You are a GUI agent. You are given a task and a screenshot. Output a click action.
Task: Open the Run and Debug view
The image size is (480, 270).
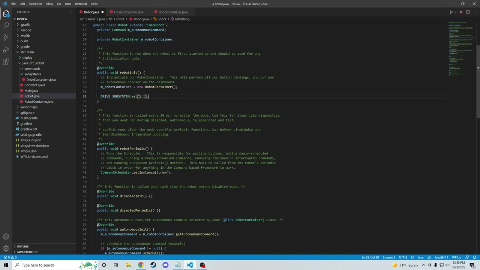[6, 49]
